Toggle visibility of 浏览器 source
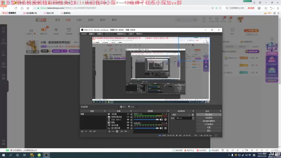The width and height of the screenshot is (281, 158). [x=128, y=114]
